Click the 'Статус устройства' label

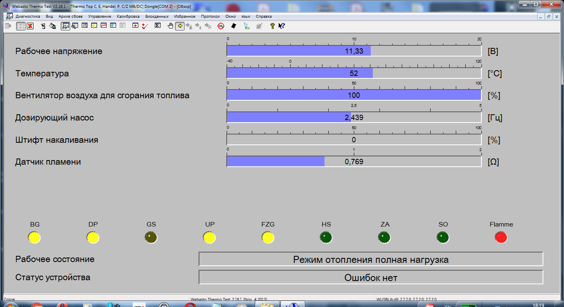(53, 277)
